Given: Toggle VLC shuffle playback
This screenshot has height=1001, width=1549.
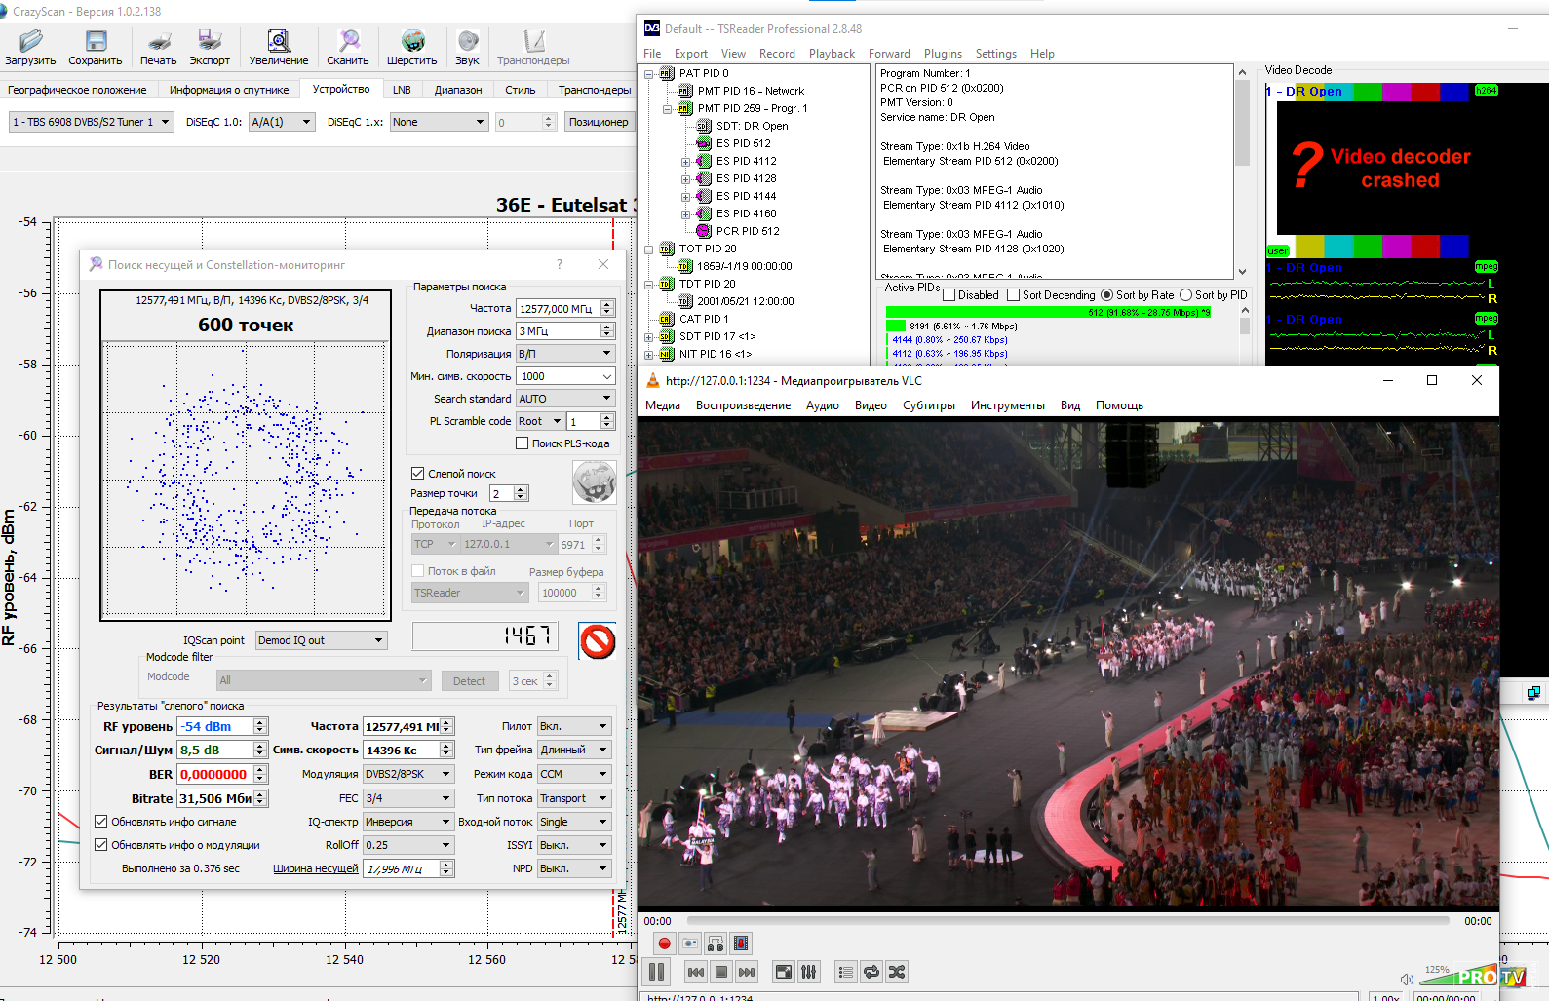Looking at the screenshot, I should pyautogui.click(x=897, y=972).
